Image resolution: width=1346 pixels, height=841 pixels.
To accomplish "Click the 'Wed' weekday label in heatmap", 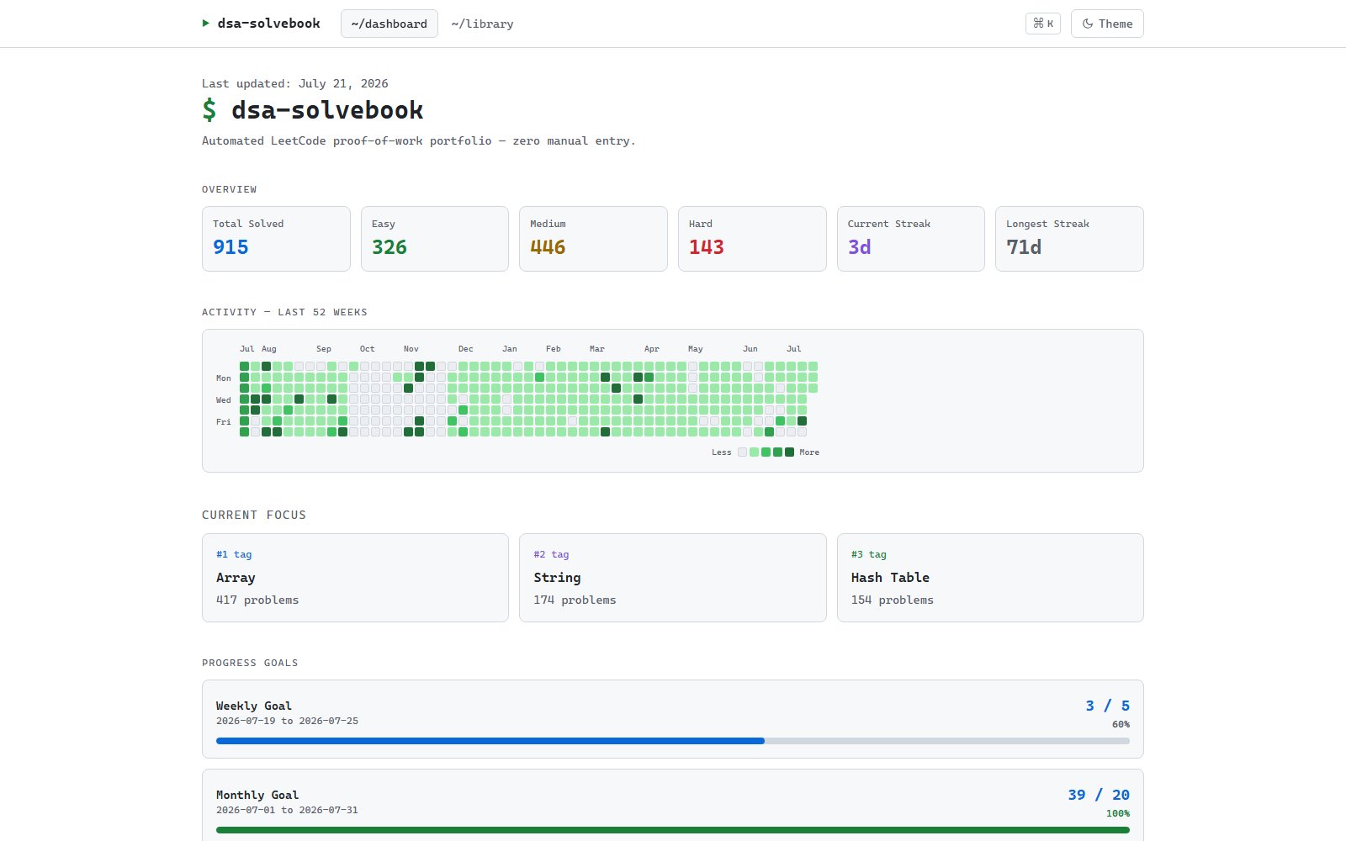I will (x=223, y=400).
